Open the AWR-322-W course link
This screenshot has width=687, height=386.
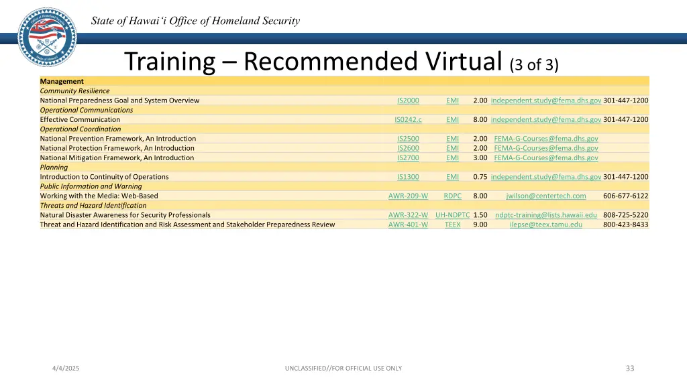tap(408, 215)
